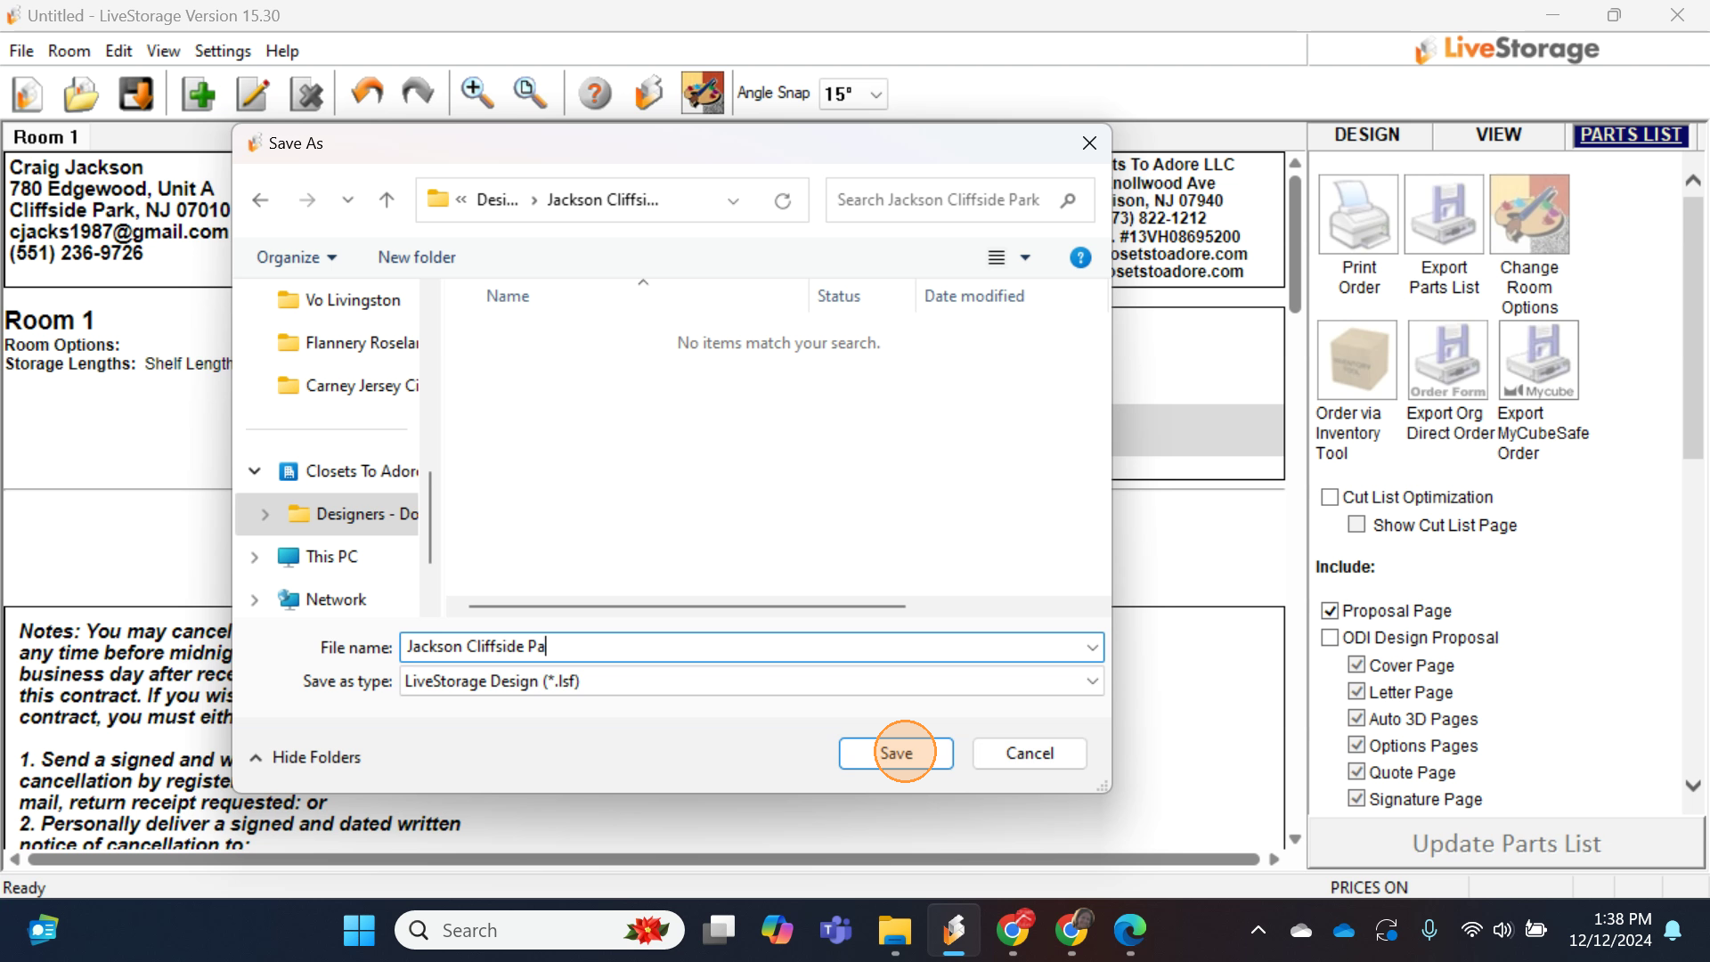Viewport: 1710px width, 962px height.
Task: Click Export MyCubeSafe Order icon
Action: pyautogui.click(x=1538, y=360)
